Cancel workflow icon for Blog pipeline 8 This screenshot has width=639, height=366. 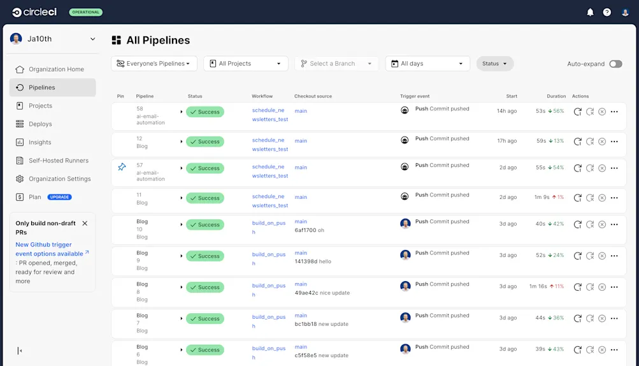[602, 287]
